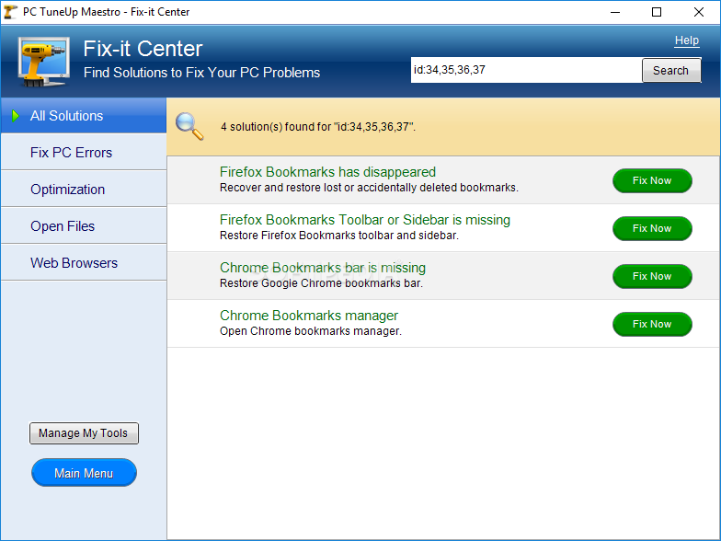Focus the search field containing id:34,35,36,37
This screenshot has height=541, width=721.
(526, 70)
